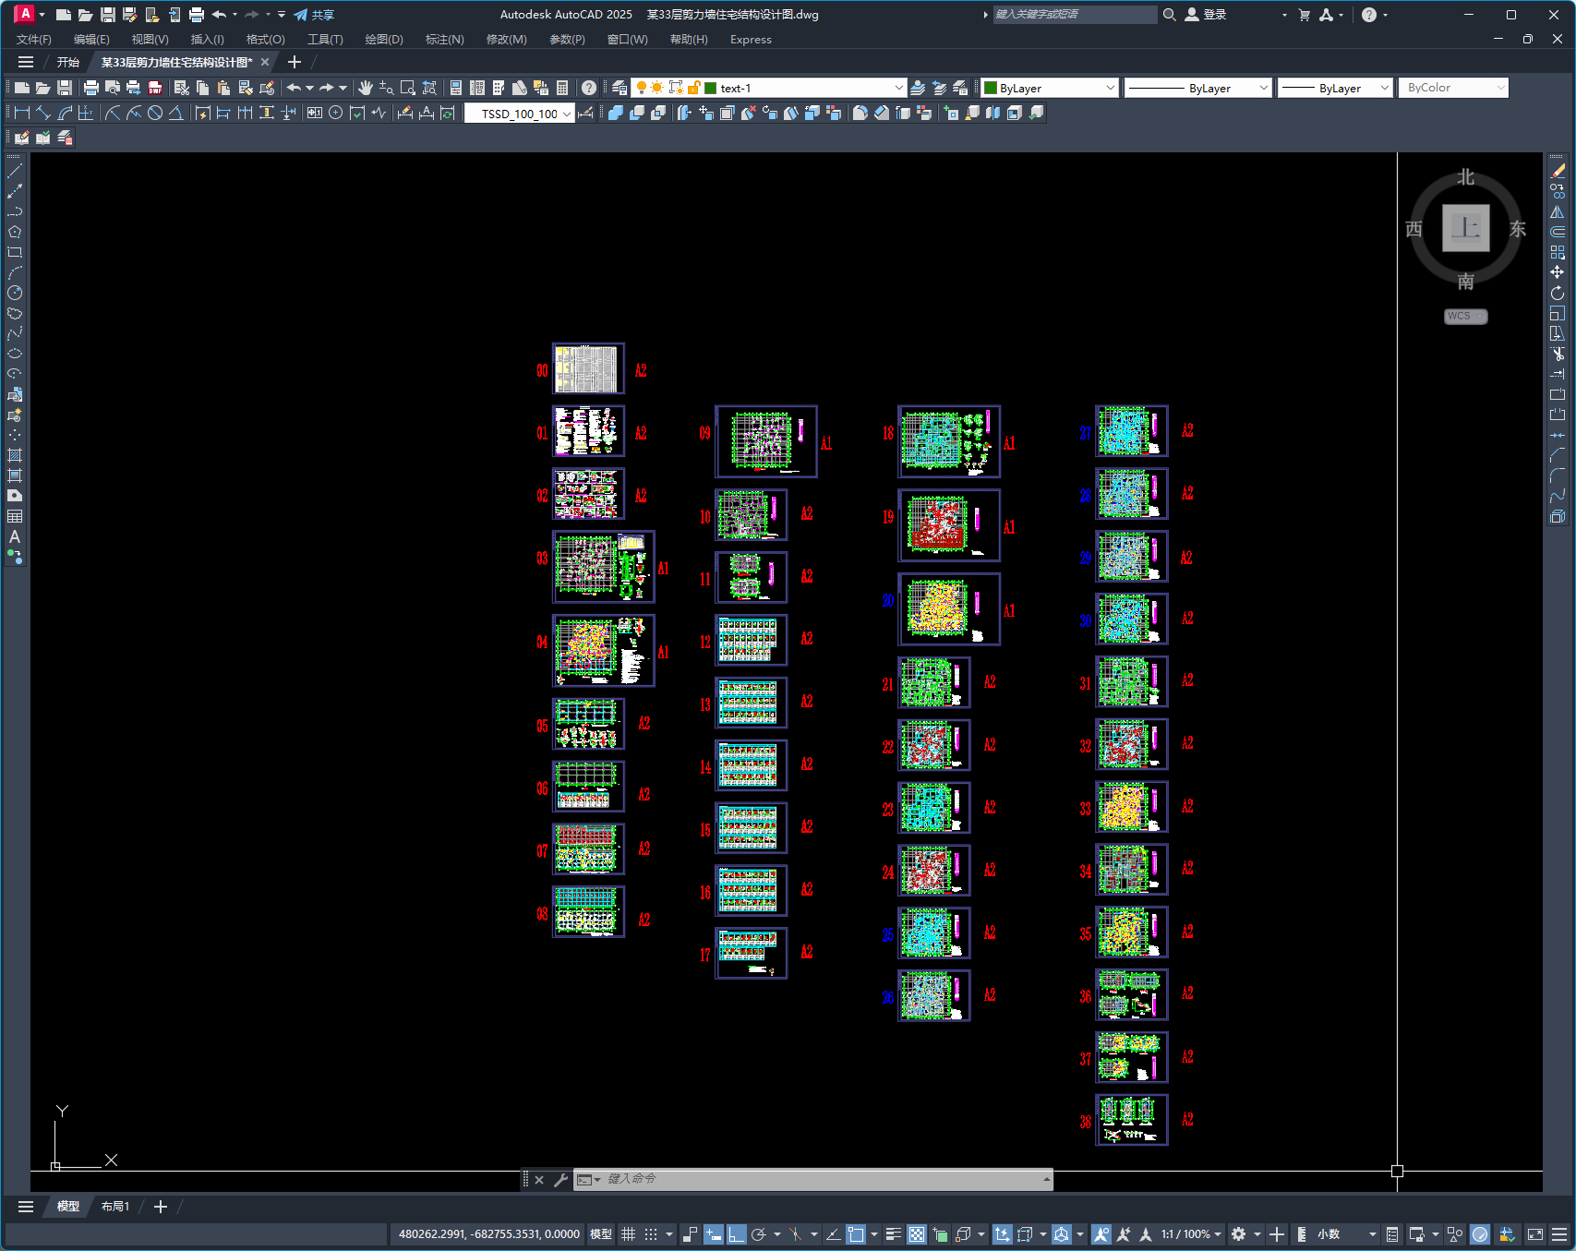Select the Trim modify tool

[1558, 354]
